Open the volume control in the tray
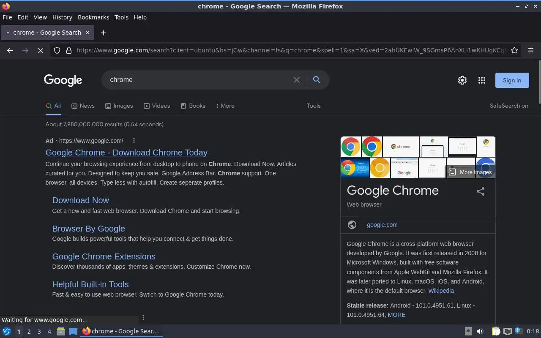Viewport: 541px width, 338px height. tap(480, 331)
